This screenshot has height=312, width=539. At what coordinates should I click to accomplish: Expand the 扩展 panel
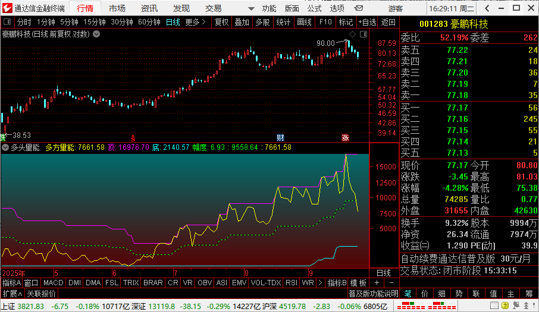click(x=12, y=294)
